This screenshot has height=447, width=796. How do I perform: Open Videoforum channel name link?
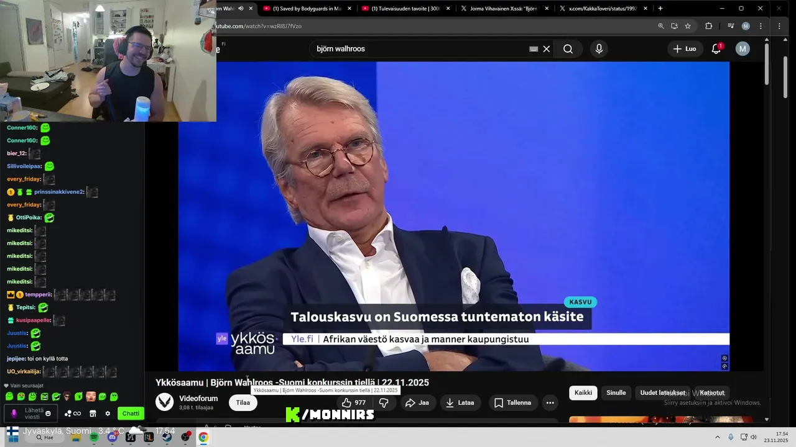tap(198, 399)
